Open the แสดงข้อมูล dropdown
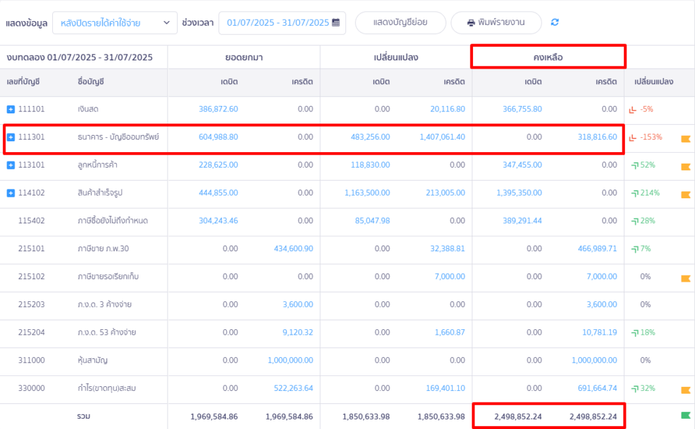This screenshot has width=695, height=429. coord(114,22)
